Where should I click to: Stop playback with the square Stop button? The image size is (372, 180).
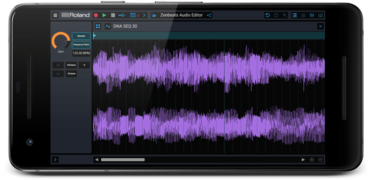point(113,15)
